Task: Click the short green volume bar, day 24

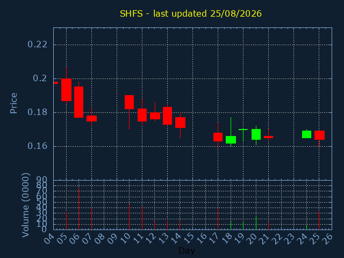Action: [x=306, y=227]
